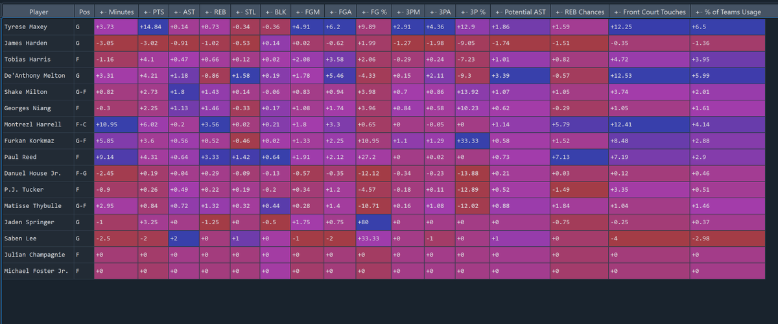Image resolution: width=778 pixels, height=324 pixels.
Task: Click Matisse Thybulle's +0.44 BLK cell
Action: pos(276,205)
